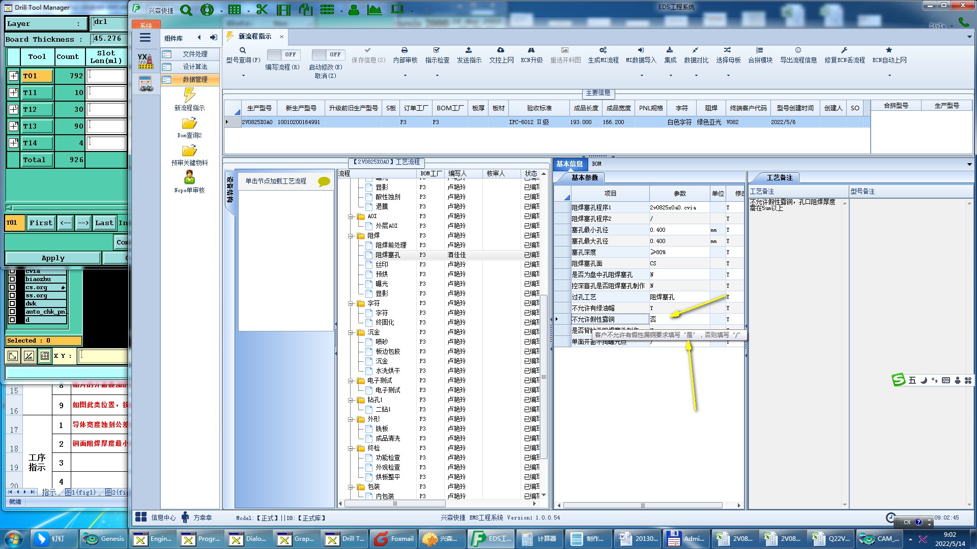The width and height of the screenshot is (977, 549).
Task: Click the 内部审核 printer icon
Action: (405, 50)
